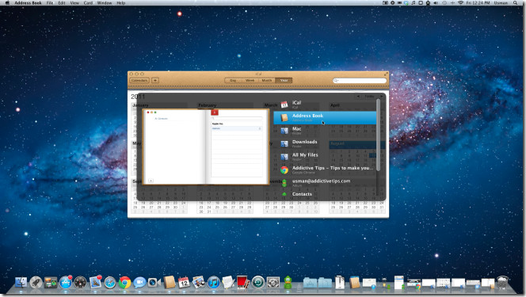Open the Trash in the Dock
The width and height of the screenshot is (526, 297).
tap(502, 283)
